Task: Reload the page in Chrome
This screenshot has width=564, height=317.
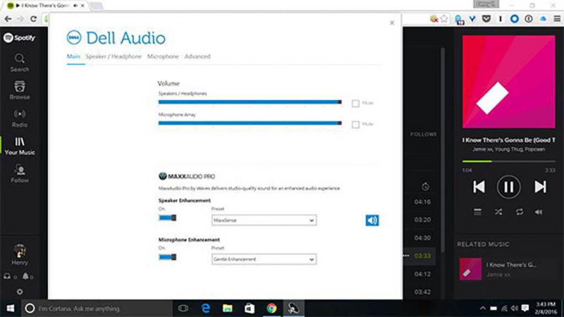Action: [x=34, y=19]
